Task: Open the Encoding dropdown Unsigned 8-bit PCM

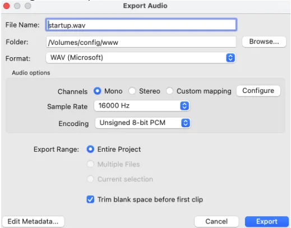Action: (x=143, y=123)
